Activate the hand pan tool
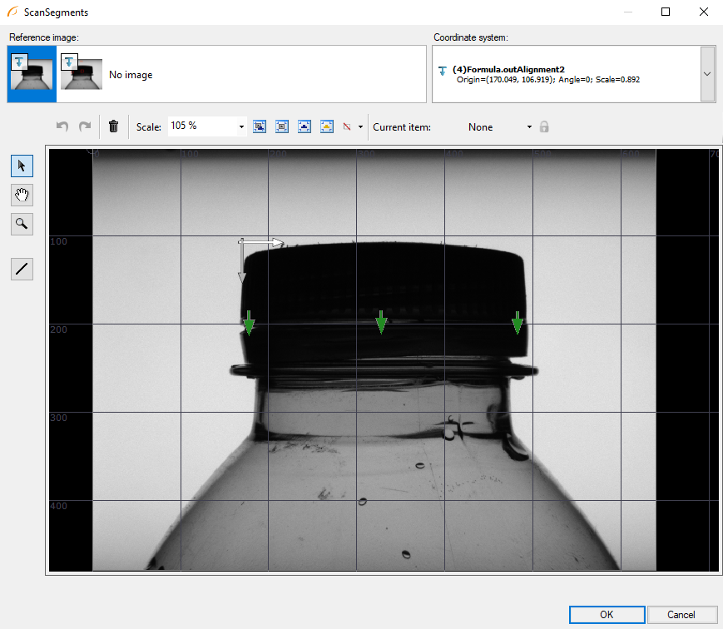 click(22, 195)
